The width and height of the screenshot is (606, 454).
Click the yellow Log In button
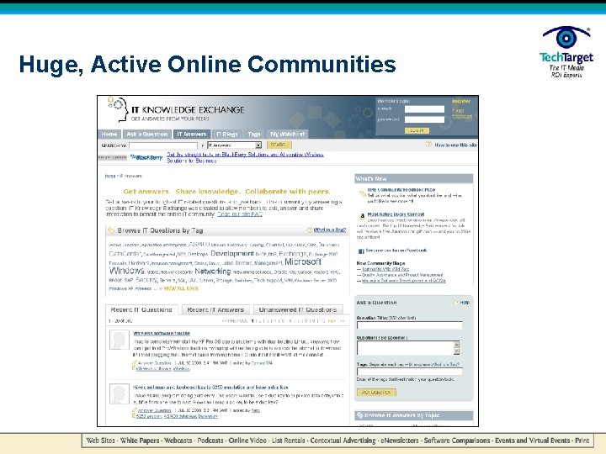(x=417, y=131)
